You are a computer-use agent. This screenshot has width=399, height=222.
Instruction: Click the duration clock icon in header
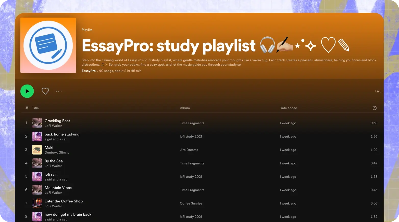click(375, 108)
